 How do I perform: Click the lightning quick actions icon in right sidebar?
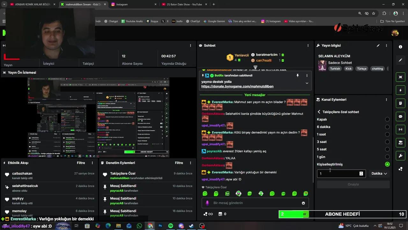(x=400, y=90)
